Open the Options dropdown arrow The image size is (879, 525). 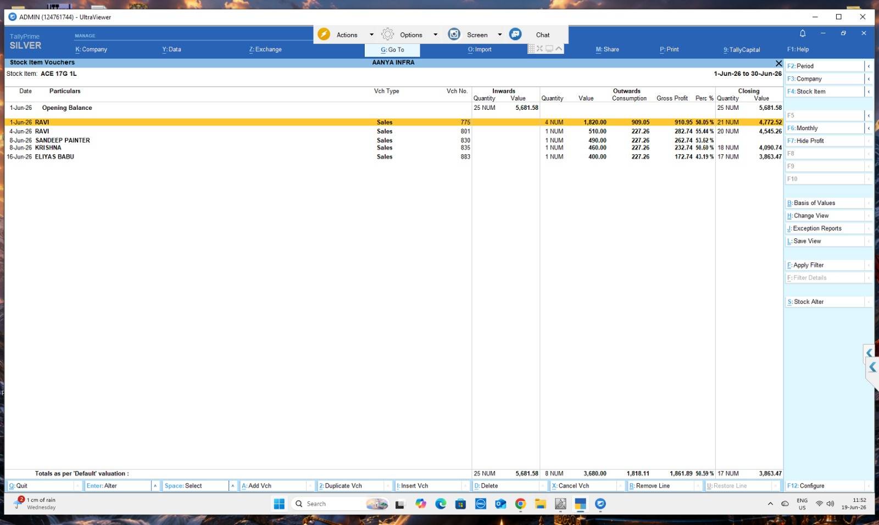pos(436,35)
